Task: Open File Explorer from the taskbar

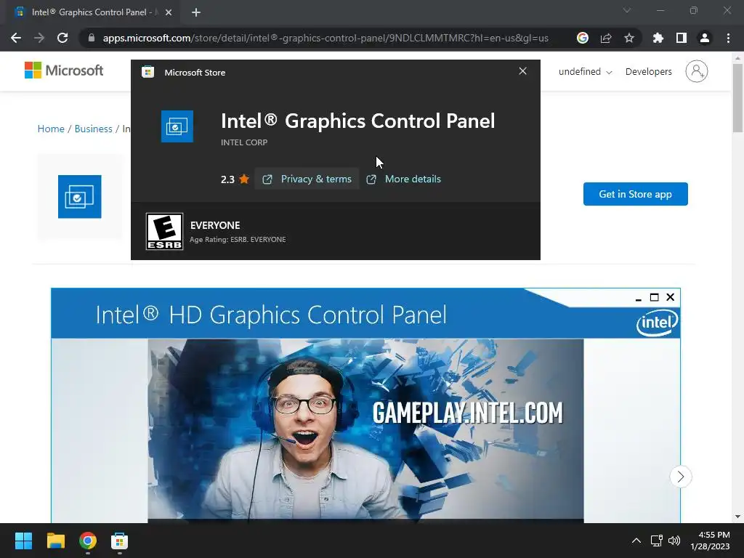Action: point(55,541)
